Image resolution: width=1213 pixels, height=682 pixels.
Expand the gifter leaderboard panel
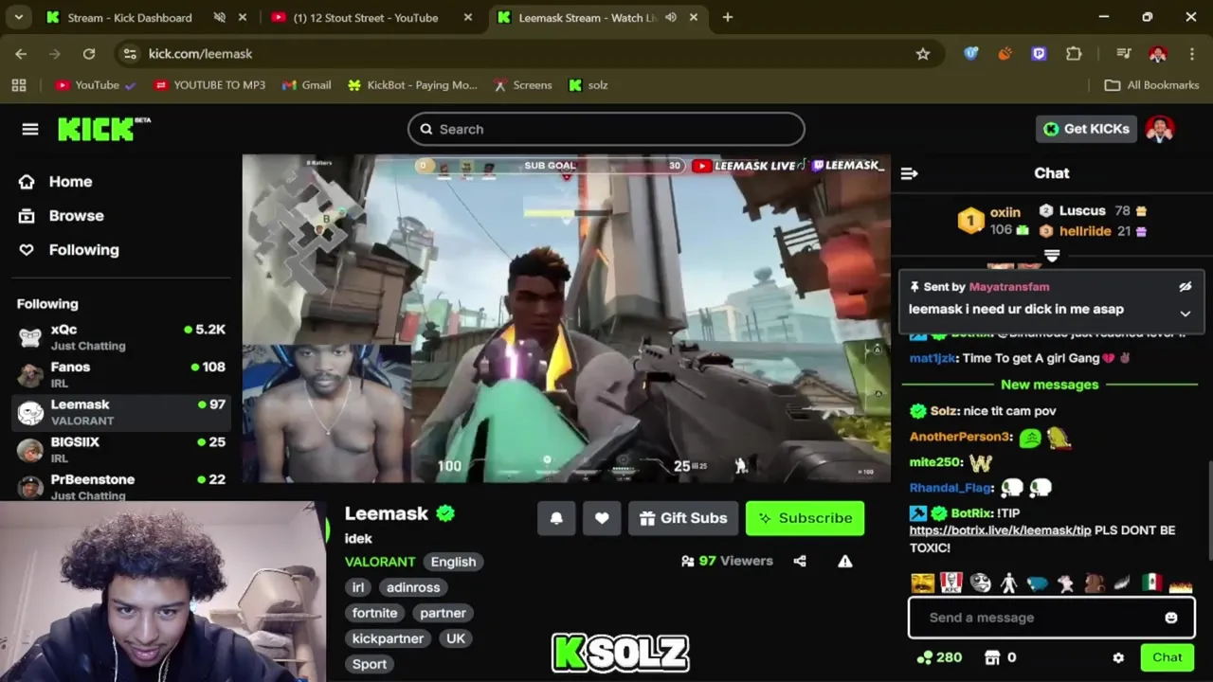pyautogui.click(x=1052, y=256)
